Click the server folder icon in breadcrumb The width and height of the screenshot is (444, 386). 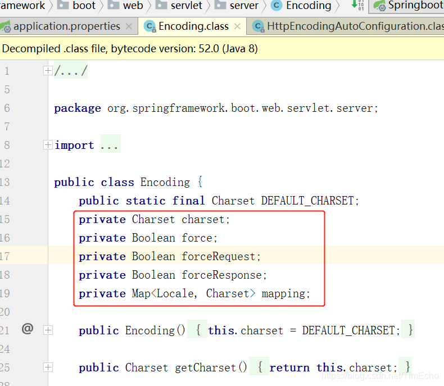220,5
